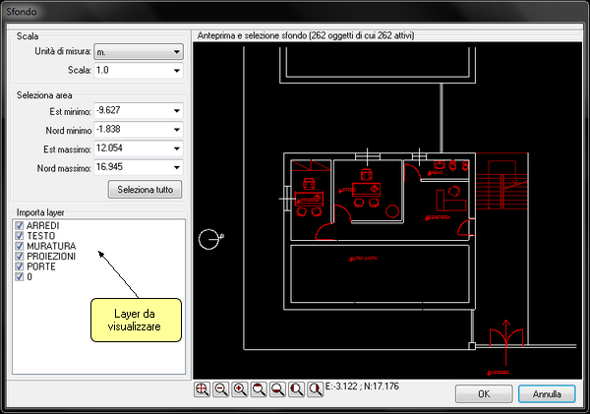Viewport: 590px width, 414px height.
Task: Disable the PORTE layer checkbox
Action: 20,266
